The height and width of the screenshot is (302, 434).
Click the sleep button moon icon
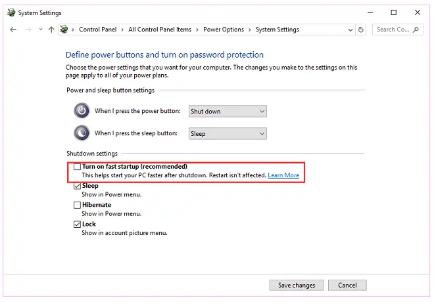(81, 133)
